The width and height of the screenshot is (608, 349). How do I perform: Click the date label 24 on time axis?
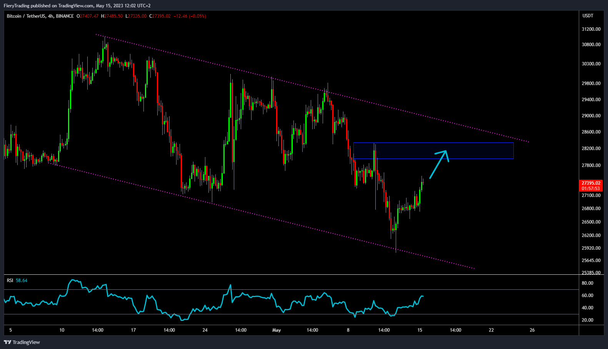pyautogui.click(x=205, y=330)
